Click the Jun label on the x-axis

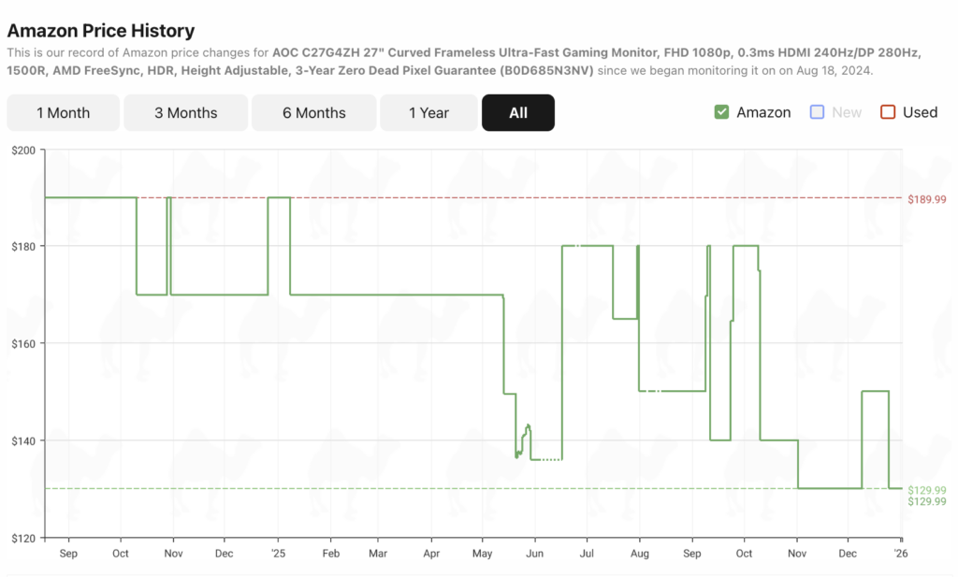click(x=534, y=554)
